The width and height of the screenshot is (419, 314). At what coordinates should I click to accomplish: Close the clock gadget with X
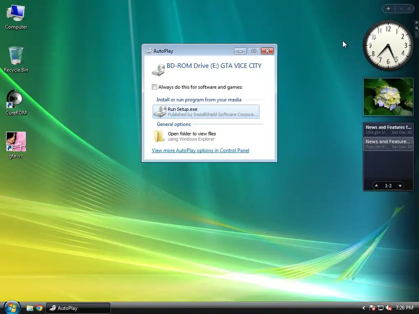417,23
